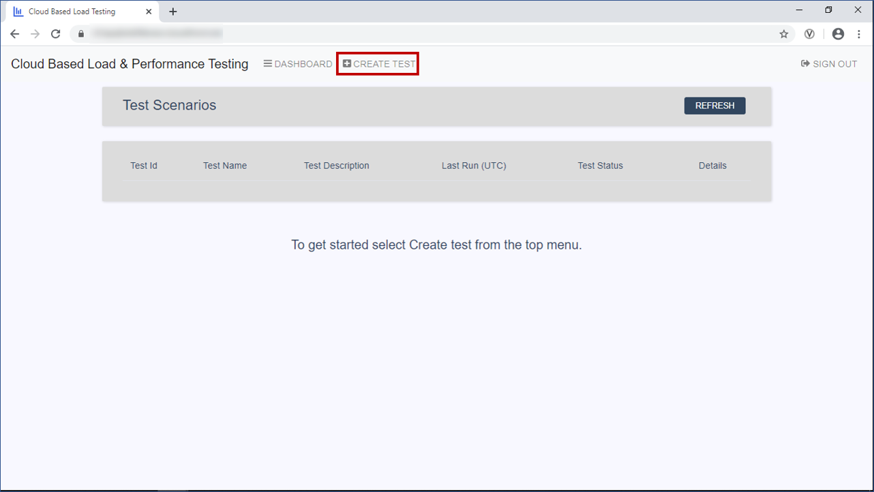Image resolution: width=874 pixels, height=492 pixels.
Task: Click the browser address bar
Action: (430, 33)
